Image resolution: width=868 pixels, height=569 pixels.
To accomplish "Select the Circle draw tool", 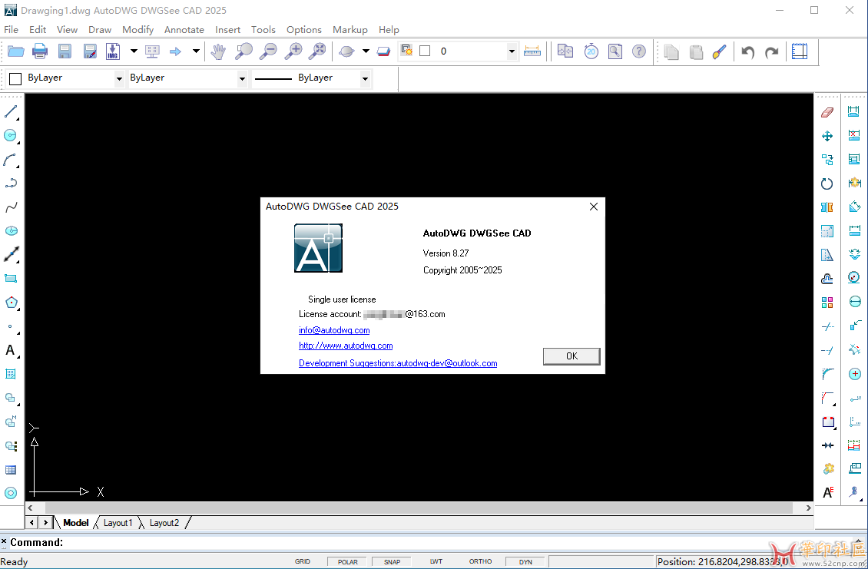I will point(11,135).
